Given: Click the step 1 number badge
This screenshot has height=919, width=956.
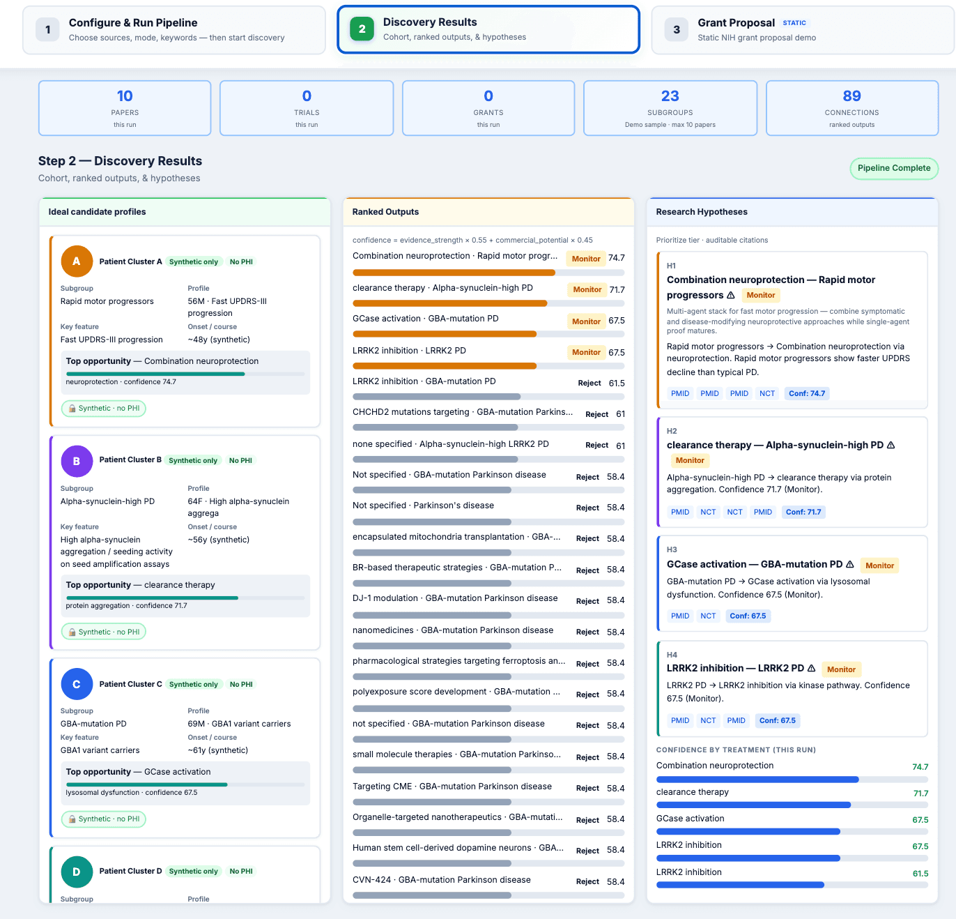Looking at the screenshot, I should pyautogui.click(x=47, y=29).
